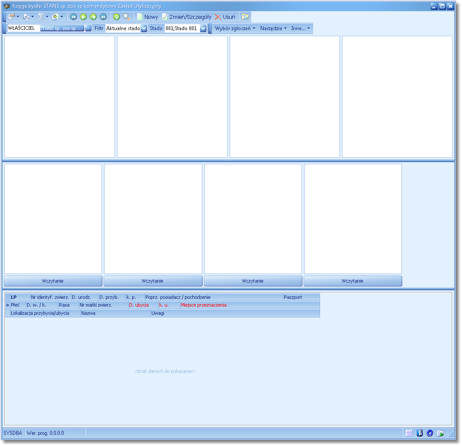The width and height of the screenshot is (462, 446).
Task: Select the red k. u. header
Action: (x=169, y=305)
